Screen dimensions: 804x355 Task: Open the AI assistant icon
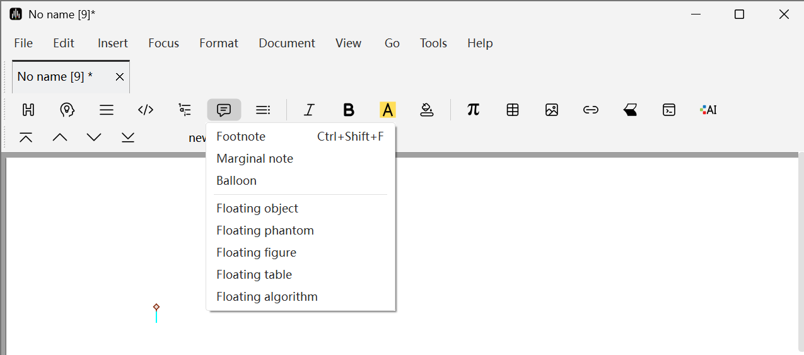coord(708,110)
